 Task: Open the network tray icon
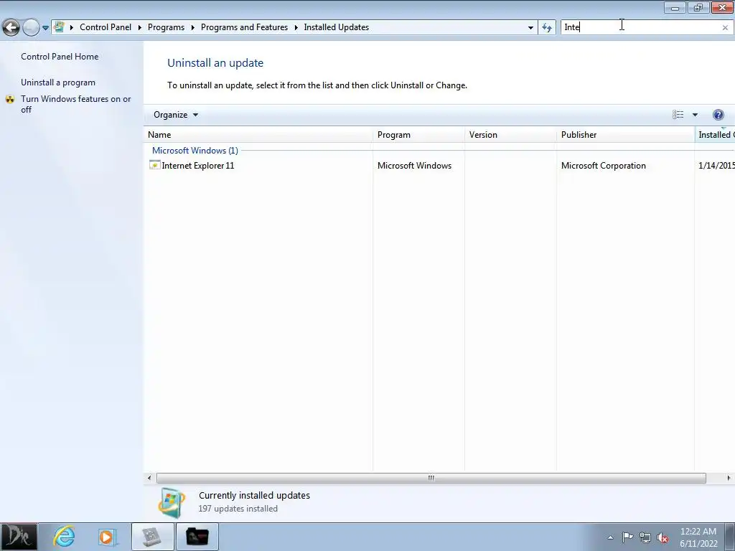[x=645, y=537]
